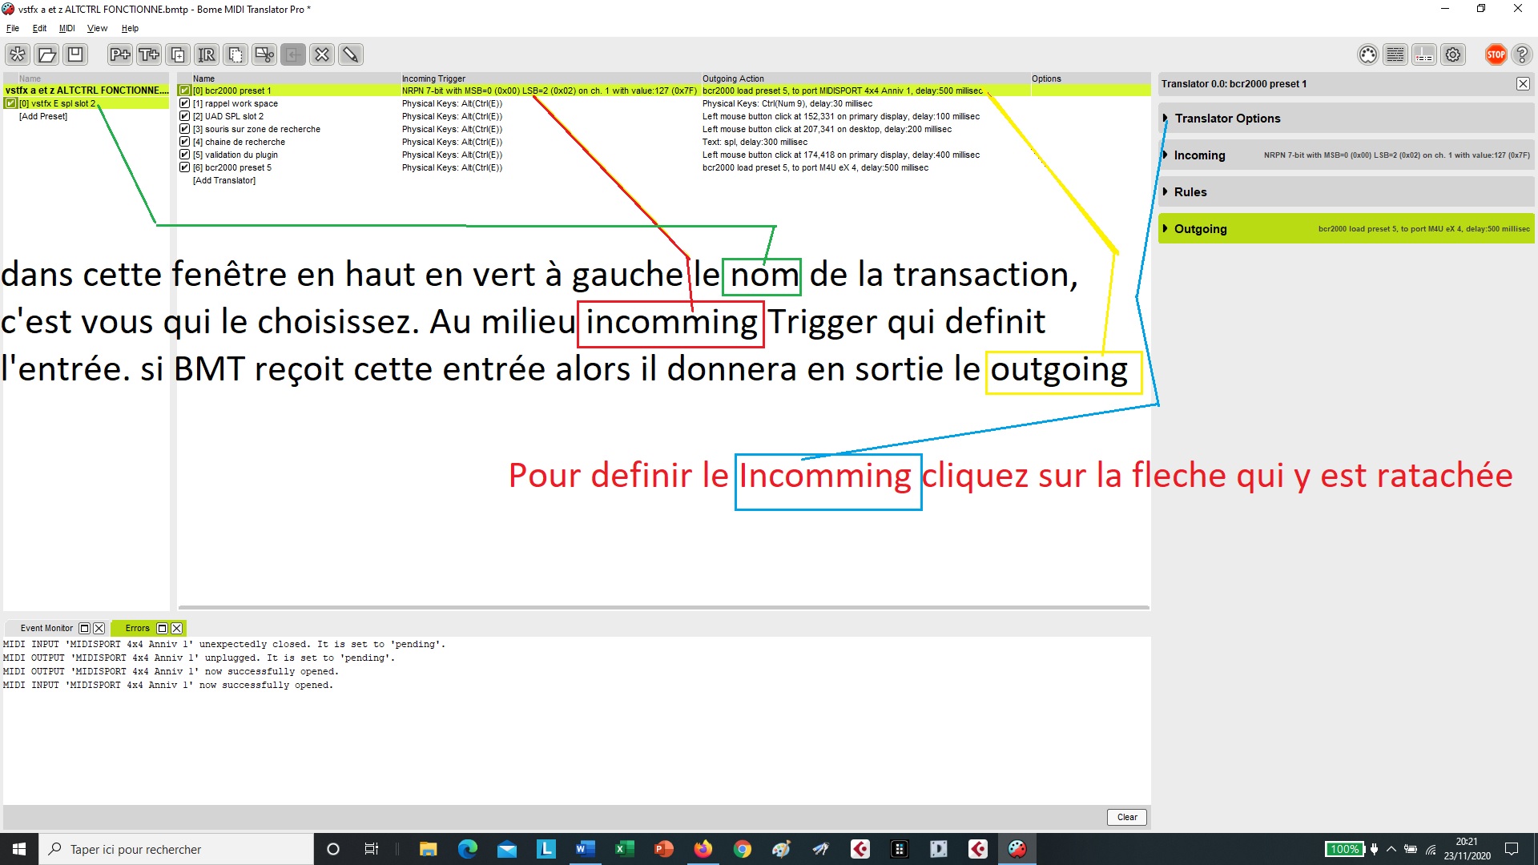The image size is (1538, 865).
Task: Click the Delete (X) toolbar icon
Action: pos(322,54)
